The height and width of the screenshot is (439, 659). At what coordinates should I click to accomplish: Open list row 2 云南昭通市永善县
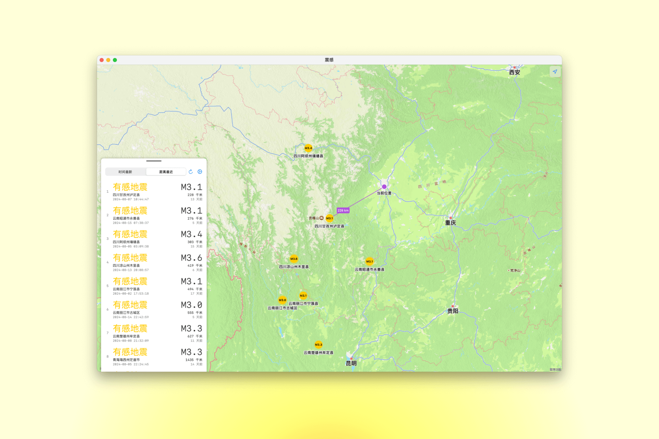coord(154,215)
